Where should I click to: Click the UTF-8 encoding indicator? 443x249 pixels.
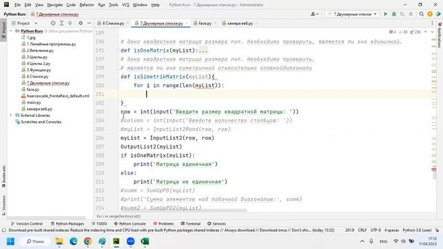[375, 230]
